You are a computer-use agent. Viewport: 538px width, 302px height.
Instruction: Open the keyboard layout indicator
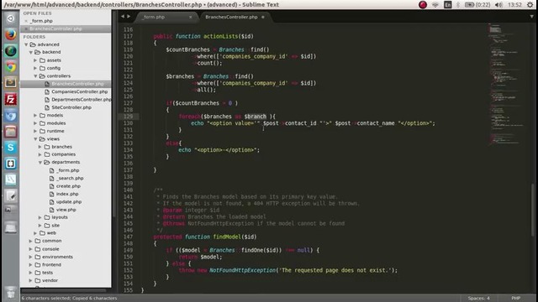tap(447, 5)
